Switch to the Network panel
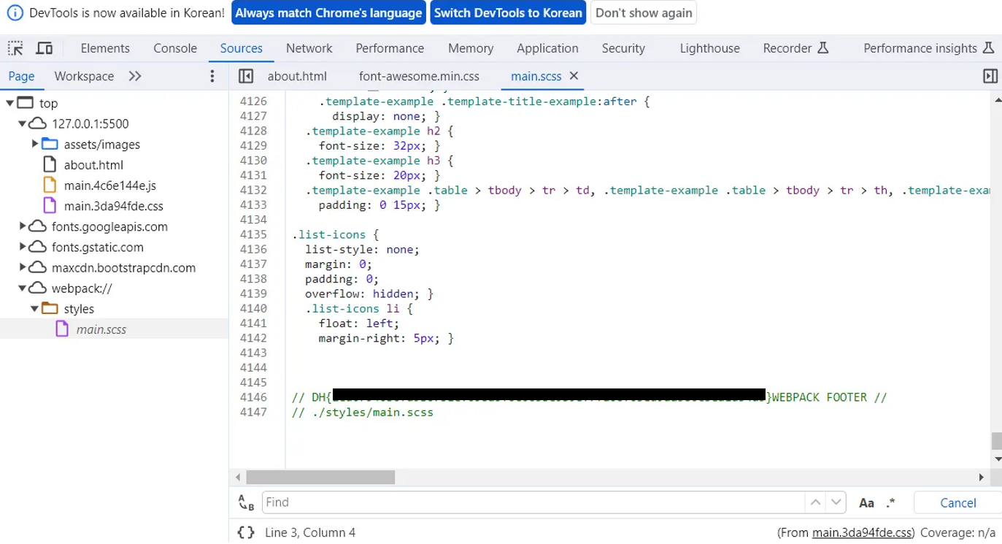Image resolution: width=1002 pixels, height=544 pixels. [309, 47]
